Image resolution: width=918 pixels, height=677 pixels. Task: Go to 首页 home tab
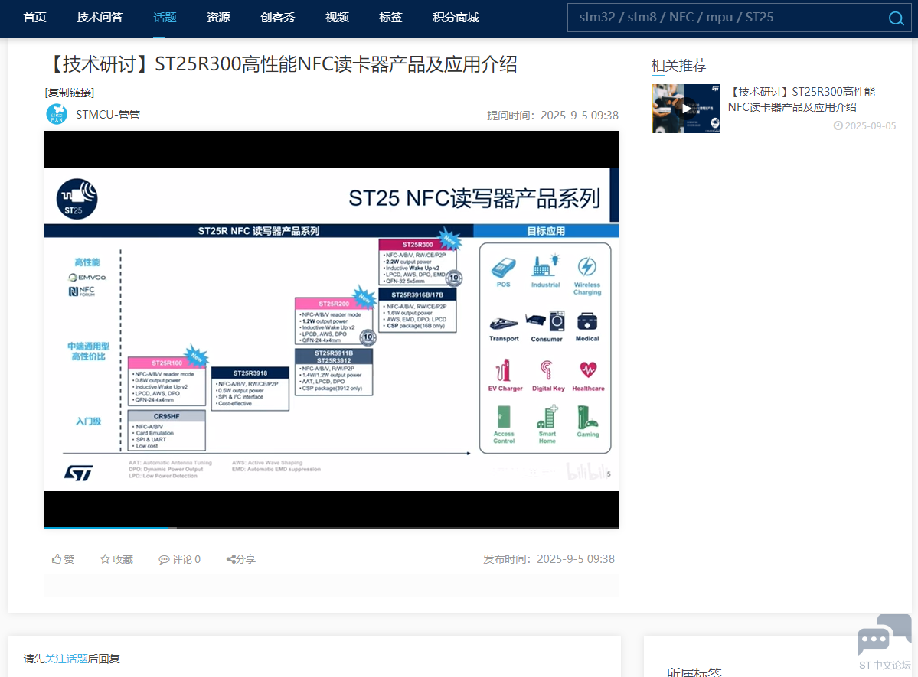pyautogui.click(x=34, y=18)
